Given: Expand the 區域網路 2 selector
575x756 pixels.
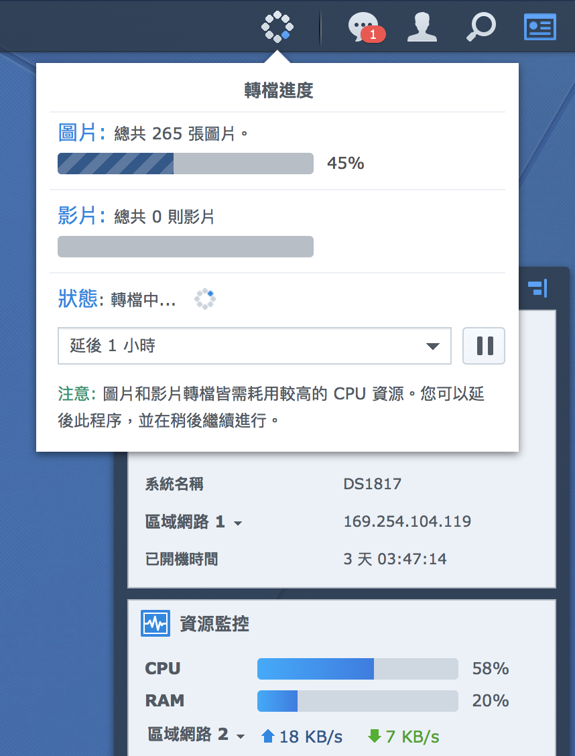Looking at the screenshot, I should (241, 737).
